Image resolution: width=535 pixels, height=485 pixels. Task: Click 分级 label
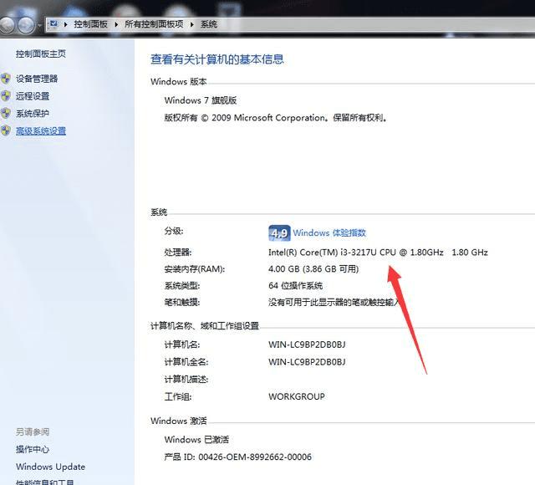pyautogui.click(x=174, y=231)
